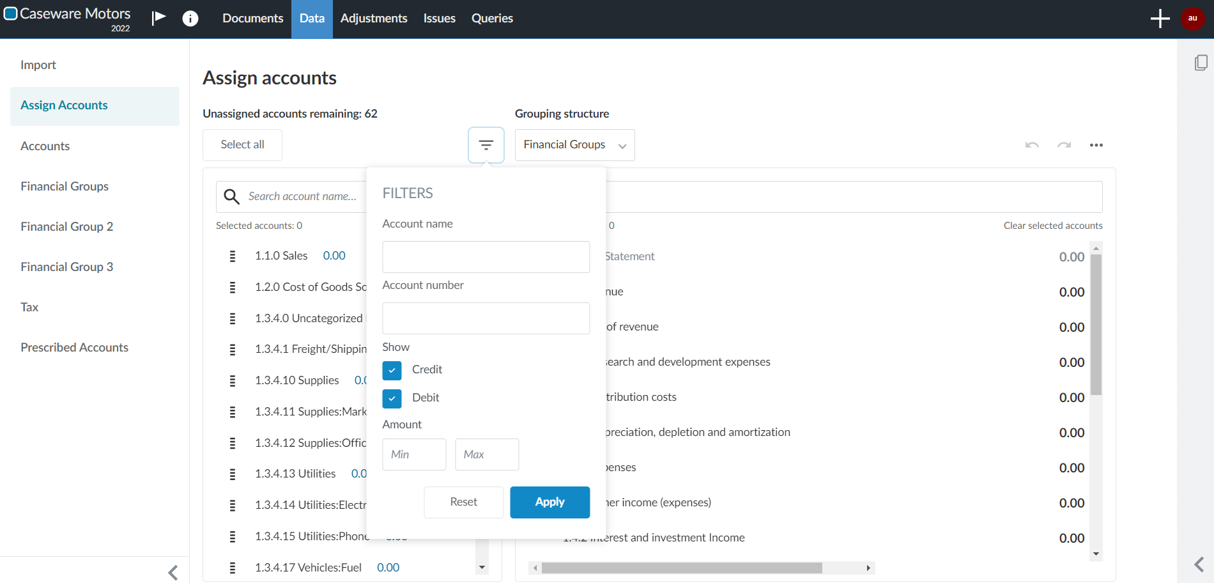Click the redo arrow icon
Image resolution: width=1214 pixels, height=583 pixels.
tap(1064, 144)
